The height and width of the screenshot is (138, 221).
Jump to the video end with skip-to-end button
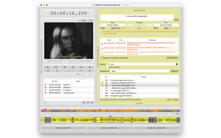tap(90, 67)
